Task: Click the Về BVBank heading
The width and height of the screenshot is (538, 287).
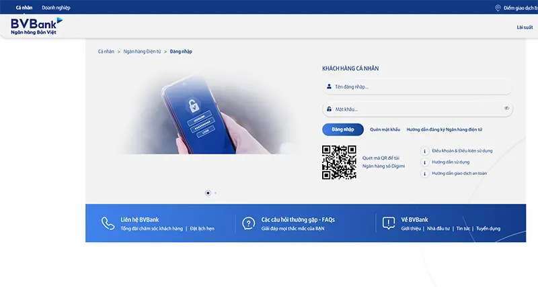Action: click(x=414, y=220)
